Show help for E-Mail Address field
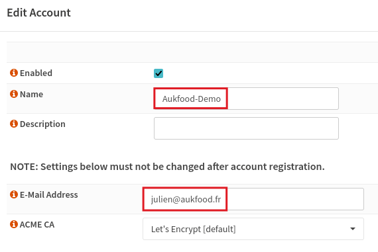The image size is (378, 252). pyautogui.click(x=14, y=194)
